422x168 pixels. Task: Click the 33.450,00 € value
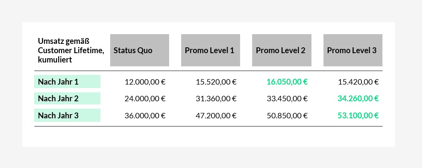(287, 99)
